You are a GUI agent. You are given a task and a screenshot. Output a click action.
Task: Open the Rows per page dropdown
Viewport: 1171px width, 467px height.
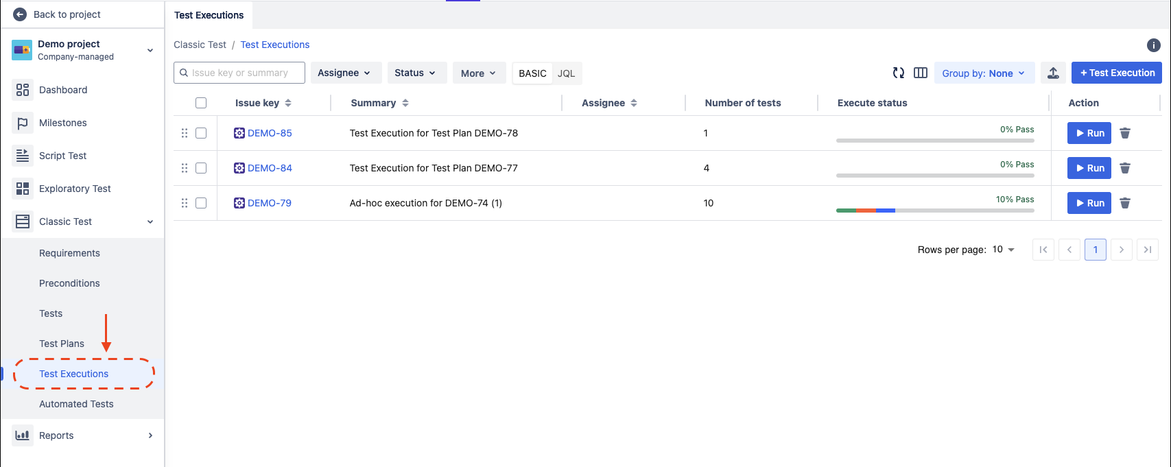coord(1004,250)
